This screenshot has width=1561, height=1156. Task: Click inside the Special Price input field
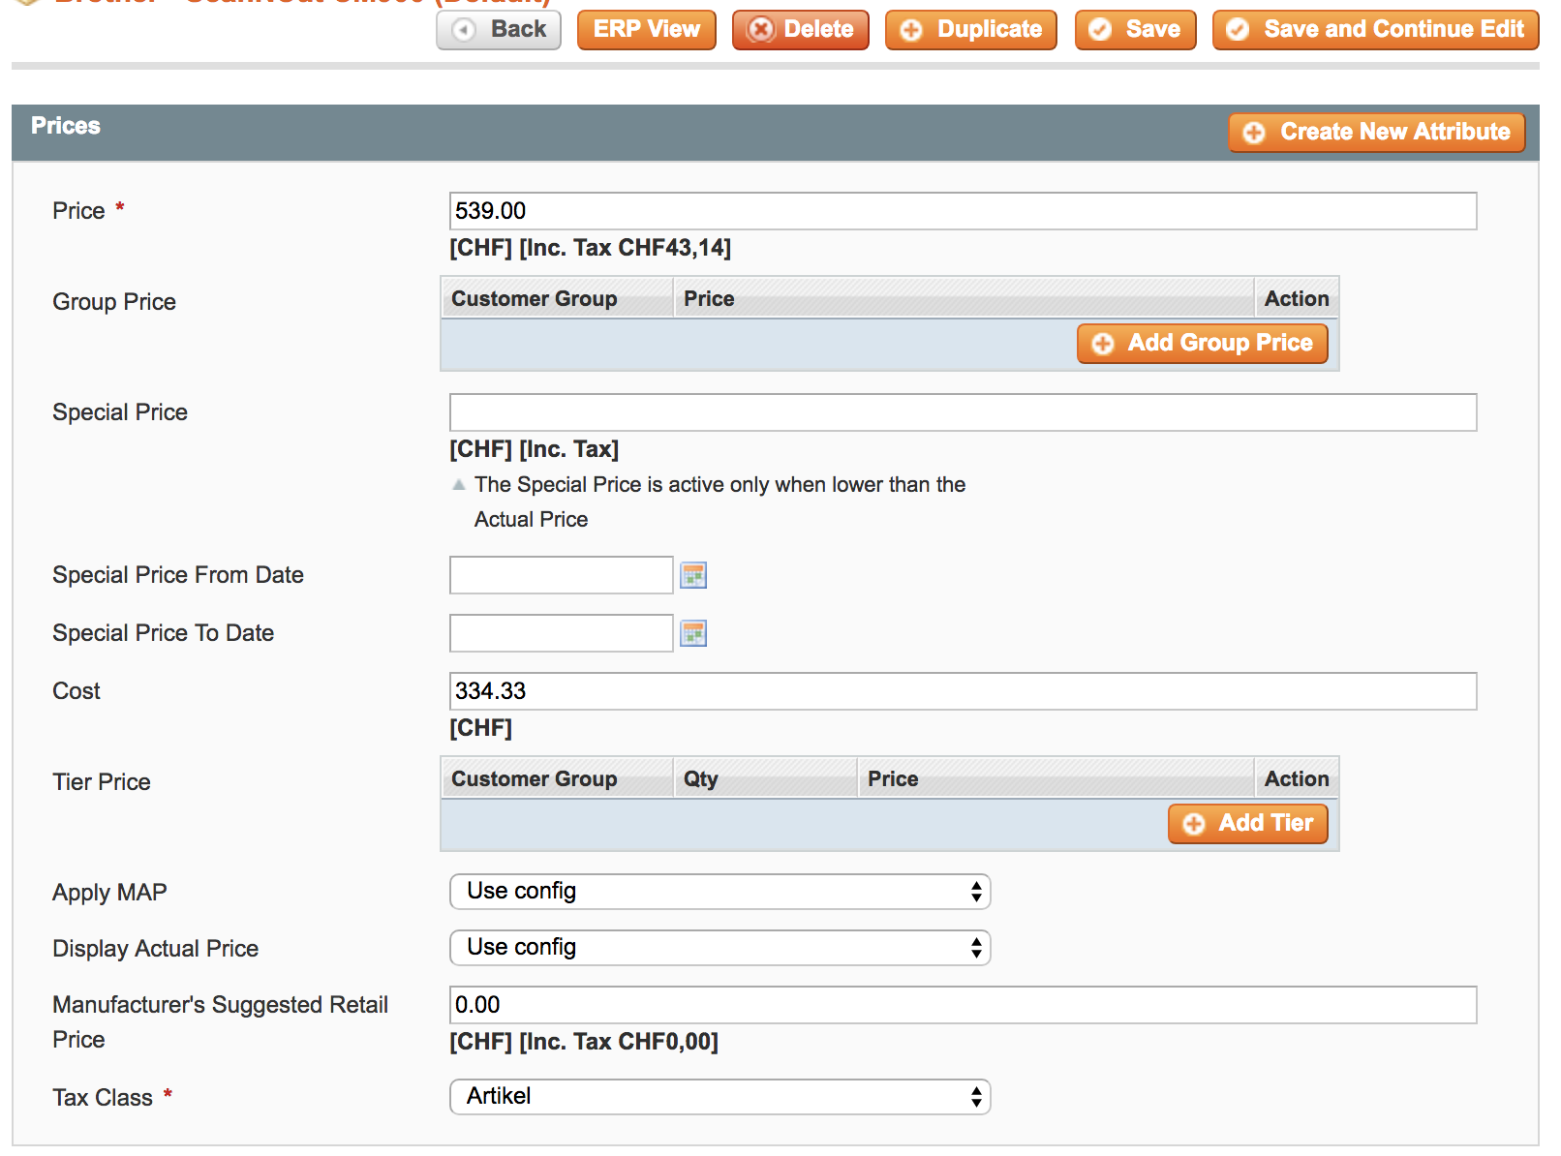coord(964,413)
